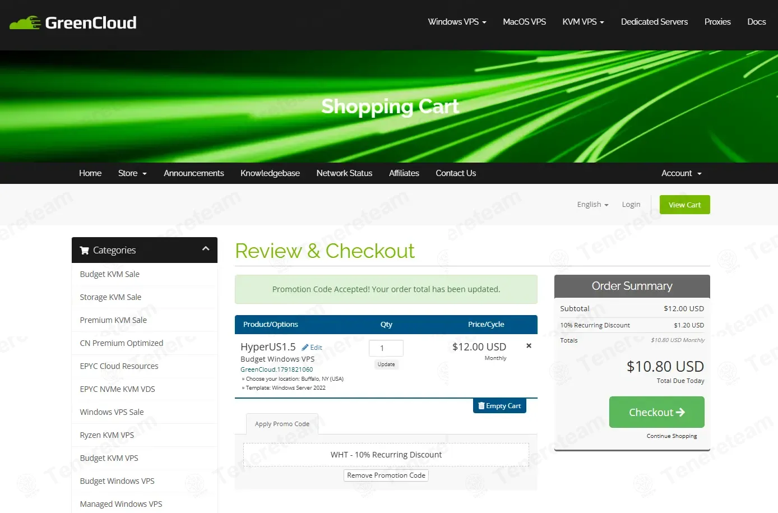778x513 pixels.
Task: Click the GreenCloud logo
Action: click(73, 22)
